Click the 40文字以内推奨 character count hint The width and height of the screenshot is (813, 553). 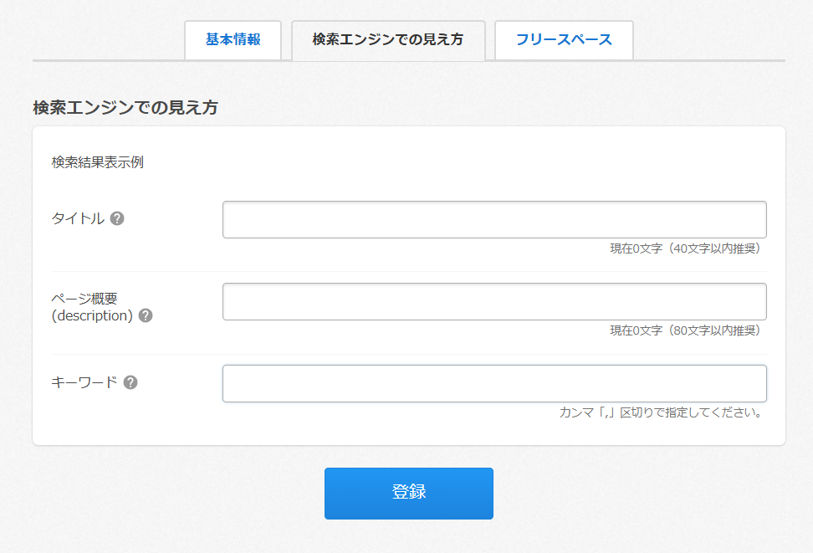coord(685,248)
